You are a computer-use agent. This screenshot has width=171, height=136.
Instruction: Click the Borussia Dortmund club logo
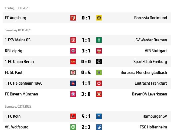(99, 18)
